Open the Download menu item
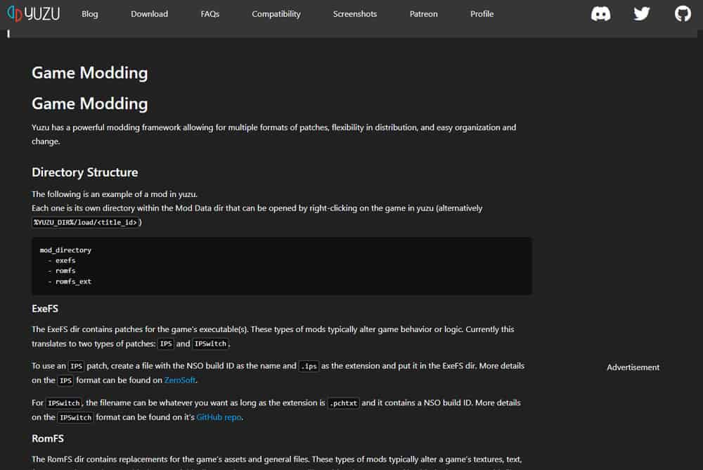 tap(149, 14)
